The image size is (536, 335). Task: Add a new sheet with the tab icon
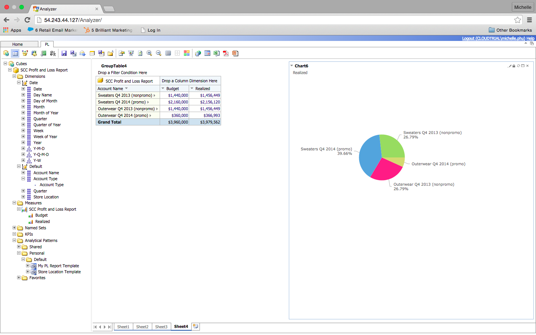[196, 326]
